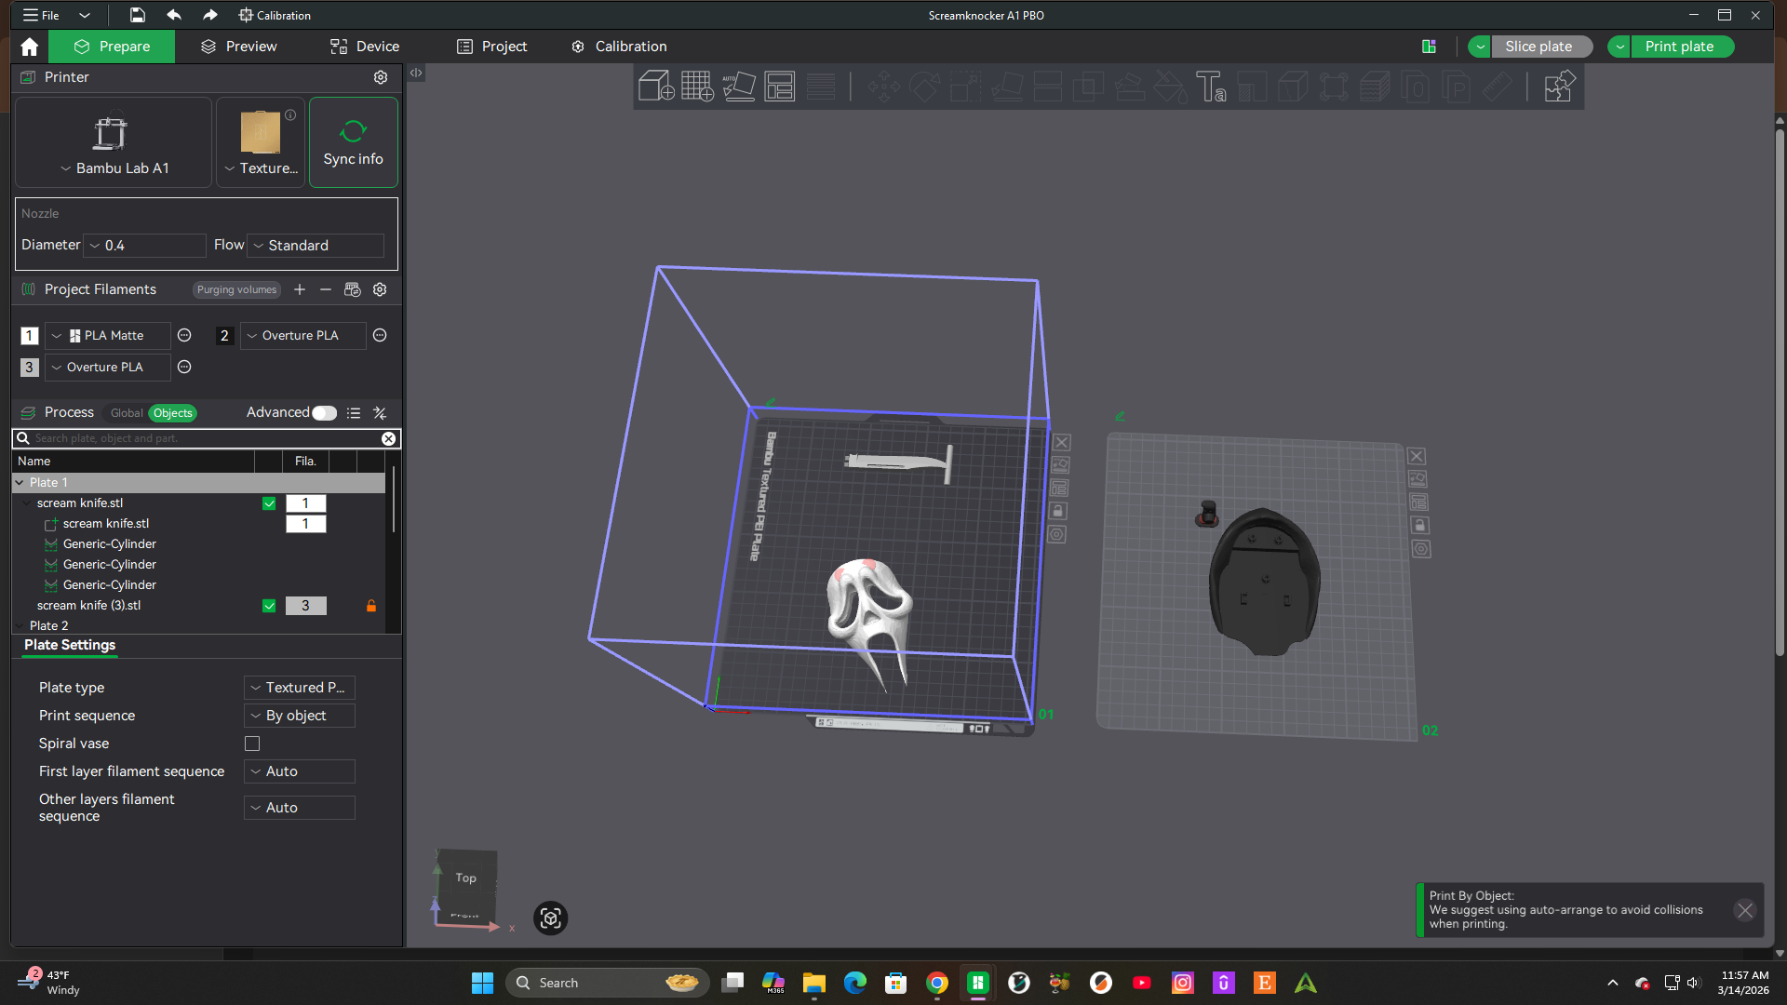The width and height of the screenshot is (1787, 1005).
Task: Switch process scope to Objects
Action: click(173, 413)
